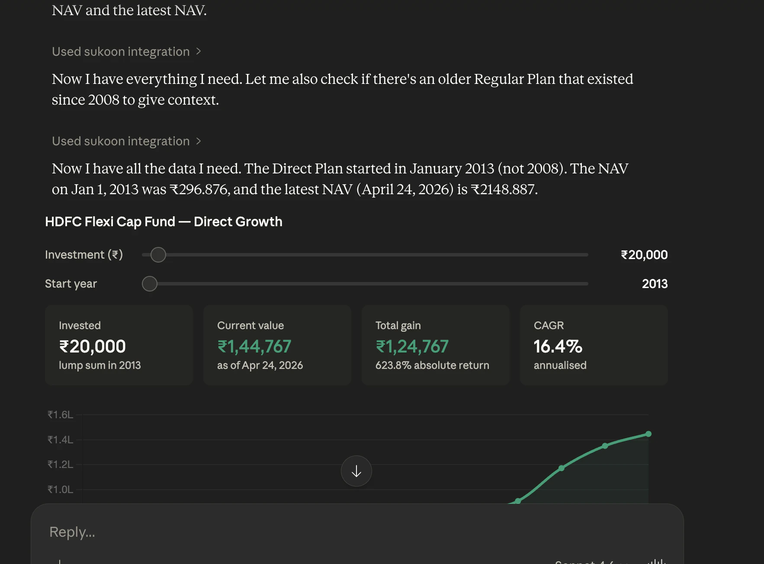Image resolution: width=764 pixels, height=564 pixels.
Task: Click the ₹20,000 investment value readout
Action: point(644,255)
